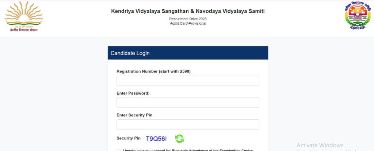This screenshot has height=151, width=374.
Task: Click the Navodaya Vidyalaya Samiti emblem
Action: coord(357,15)
